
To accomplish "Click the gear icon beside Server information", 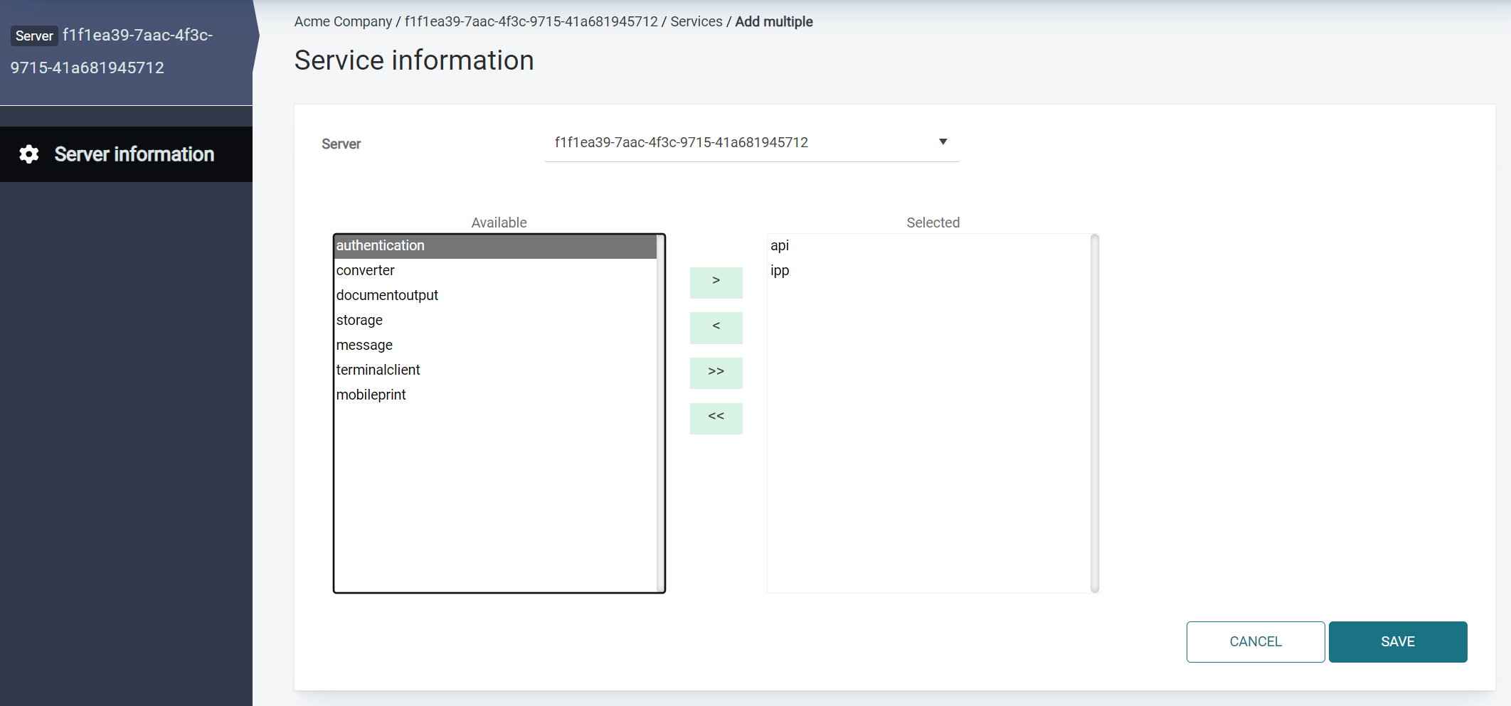I will [x=29, y=154].
